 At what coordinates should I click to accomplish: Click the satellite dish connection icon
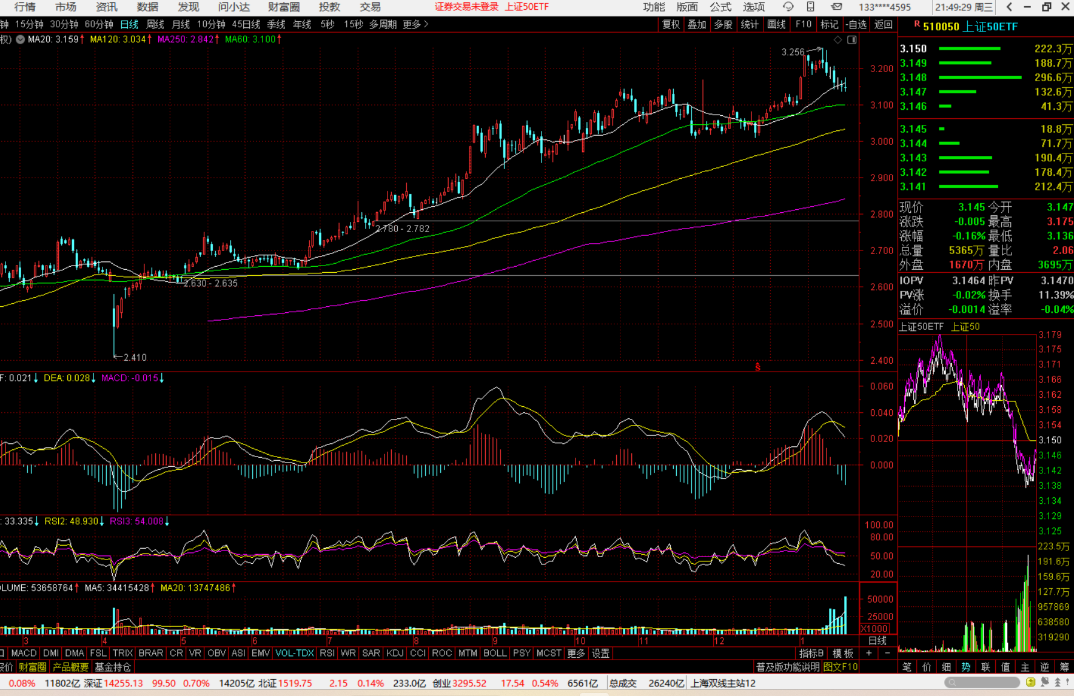(x=1044, y=683)
